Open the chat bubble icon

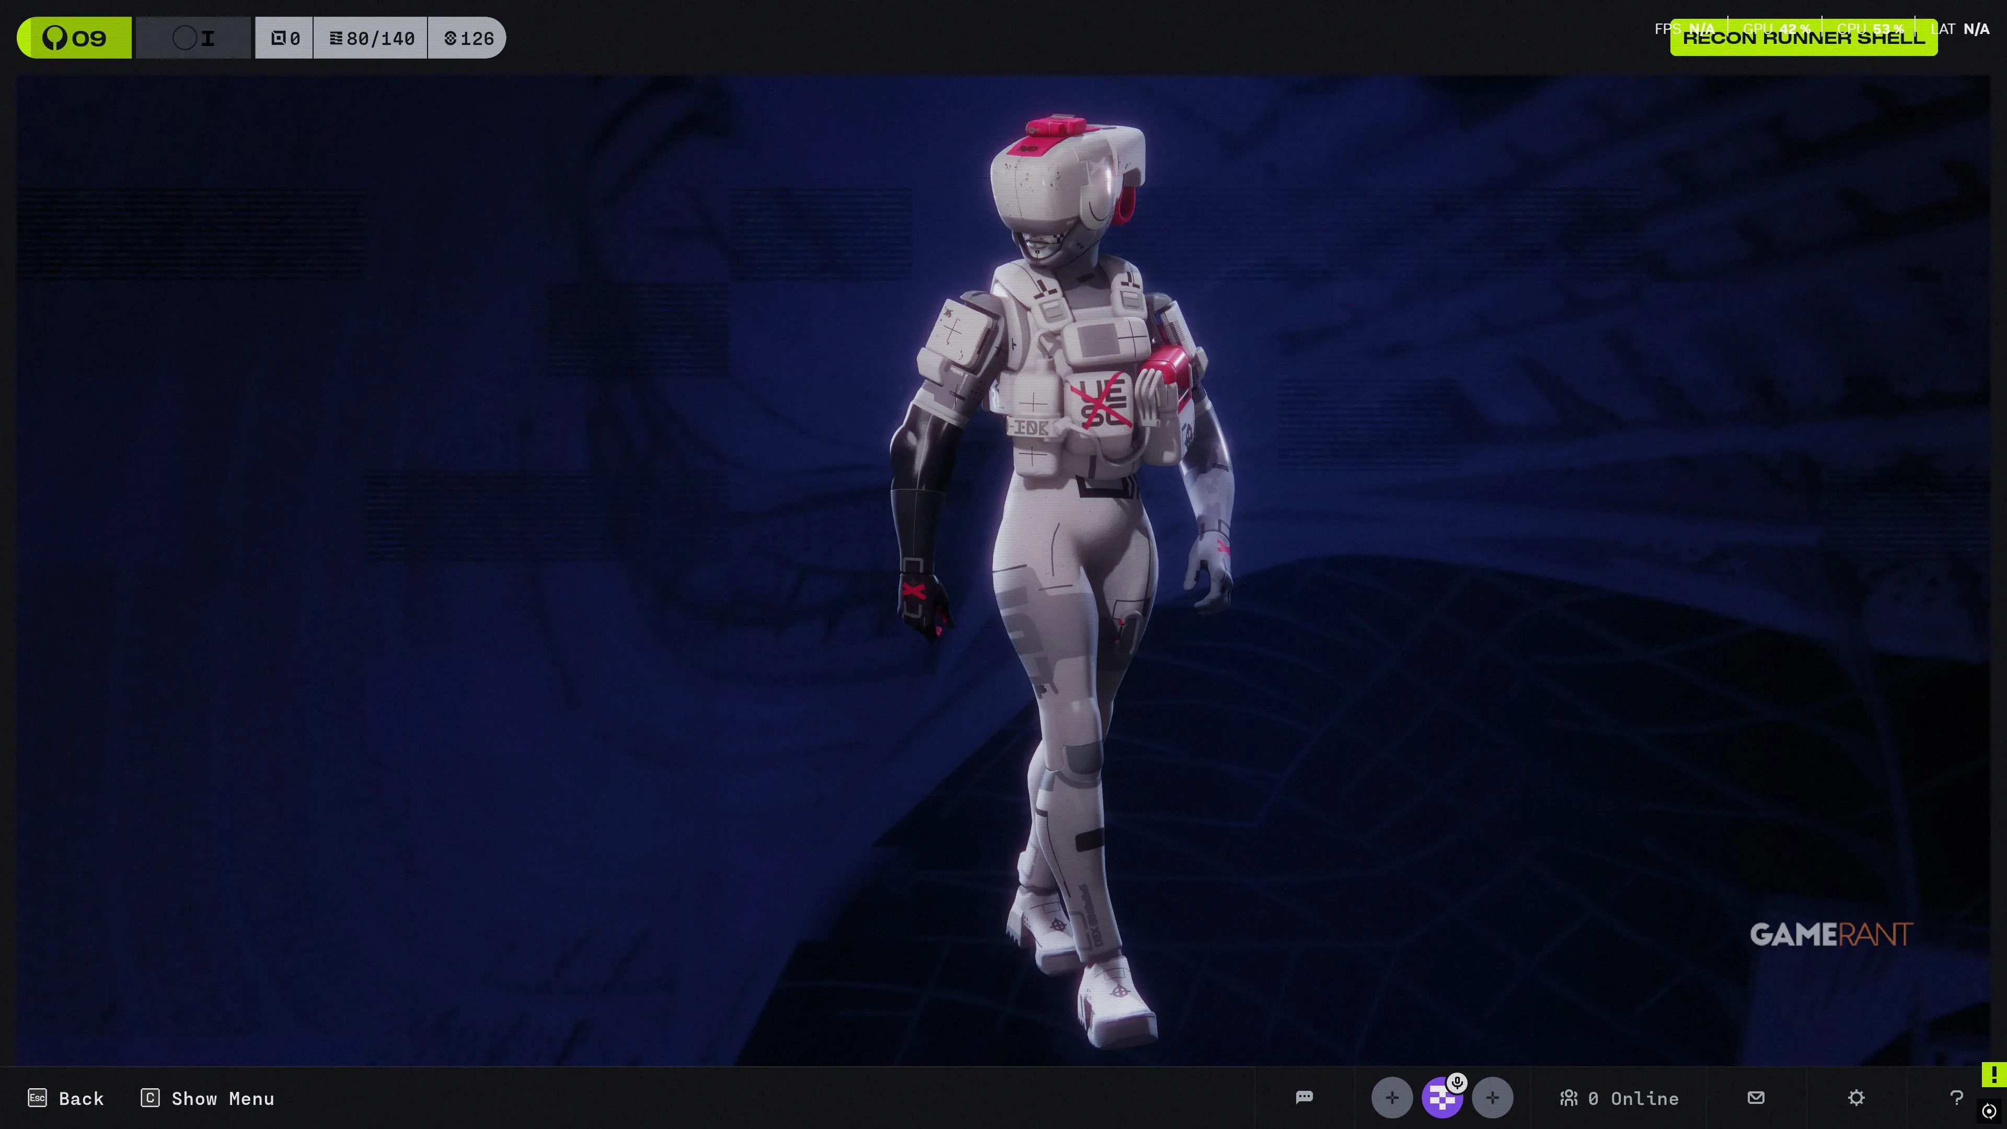(1304, 1097)
